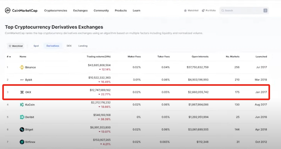Click Binance markets count 256
Viewport: 281px width, 149px height.
237,67
